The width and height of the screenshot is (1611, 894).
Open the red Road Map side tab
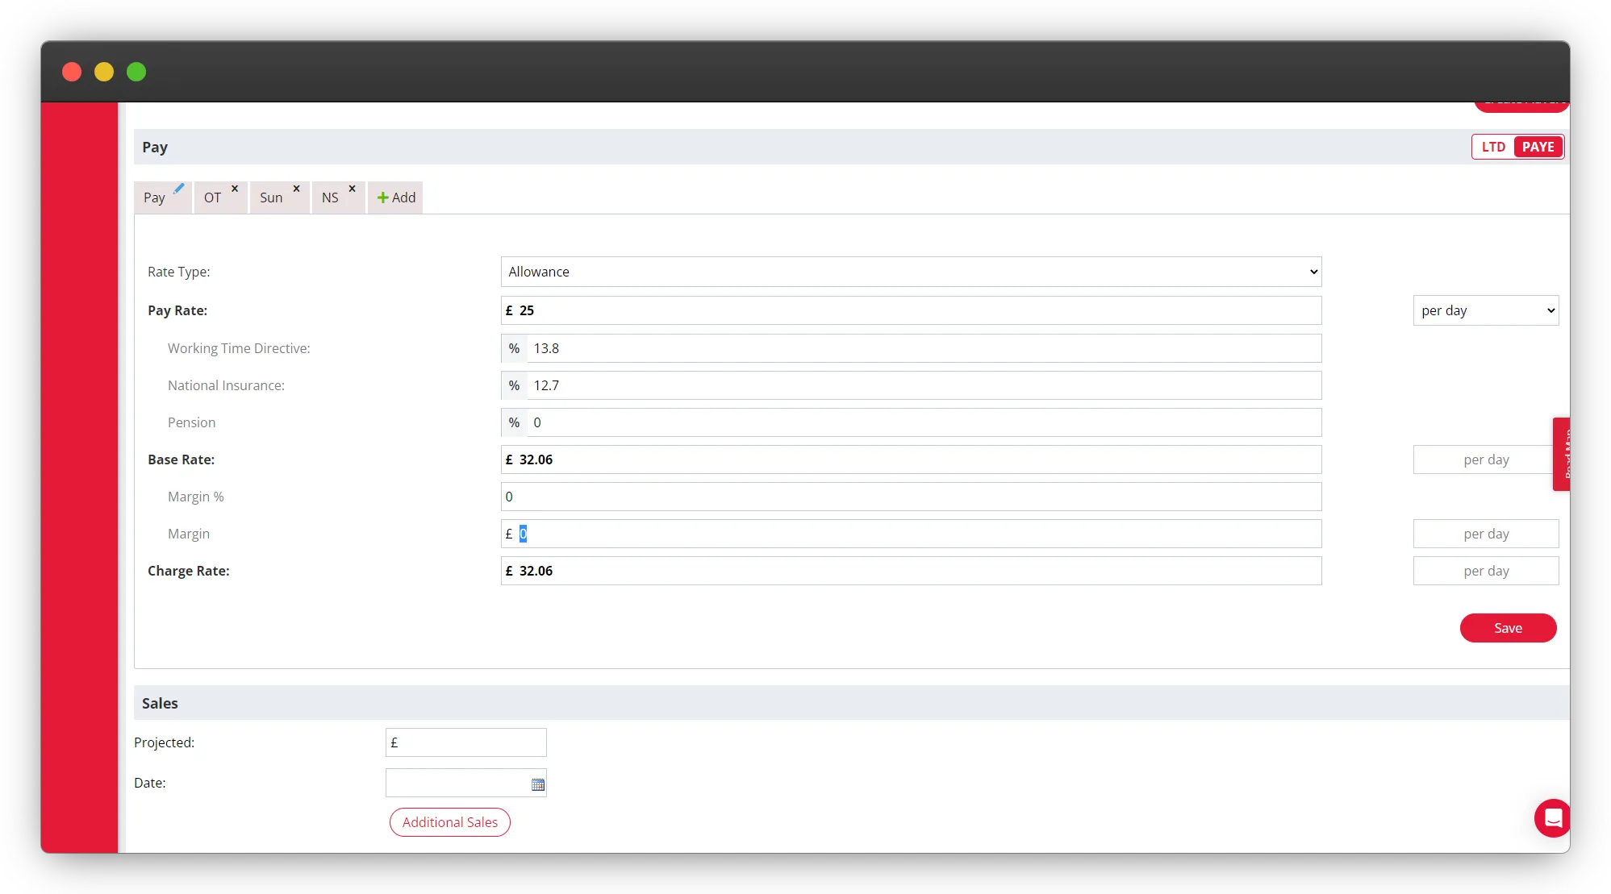[1562, 454]
